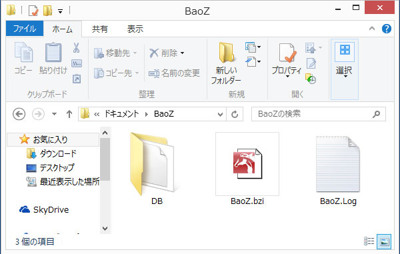
Task: Expand the address bar history dropdown
Action: pos(221,114)
